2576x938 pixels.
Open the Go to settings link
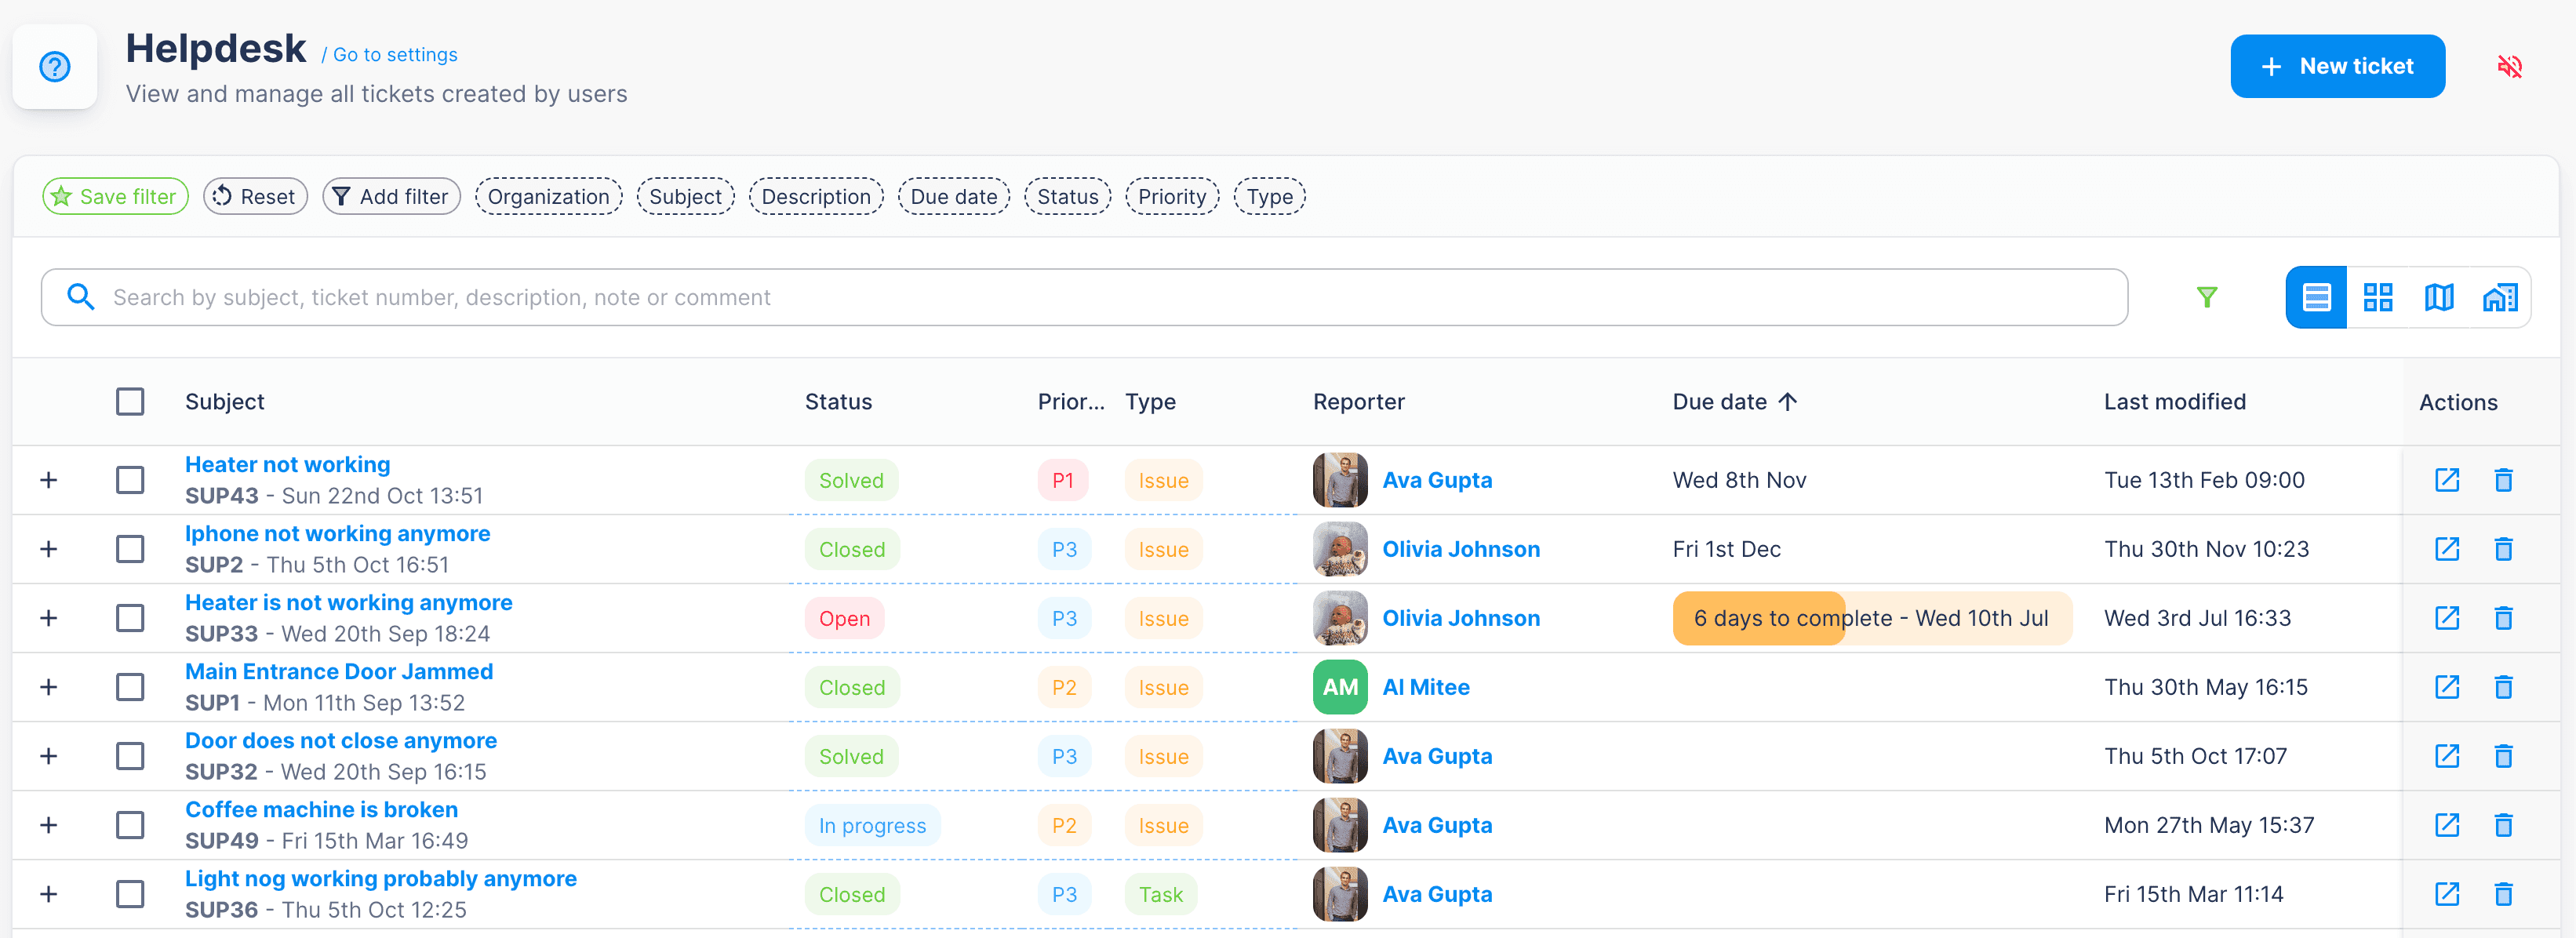tap(394, 55)
